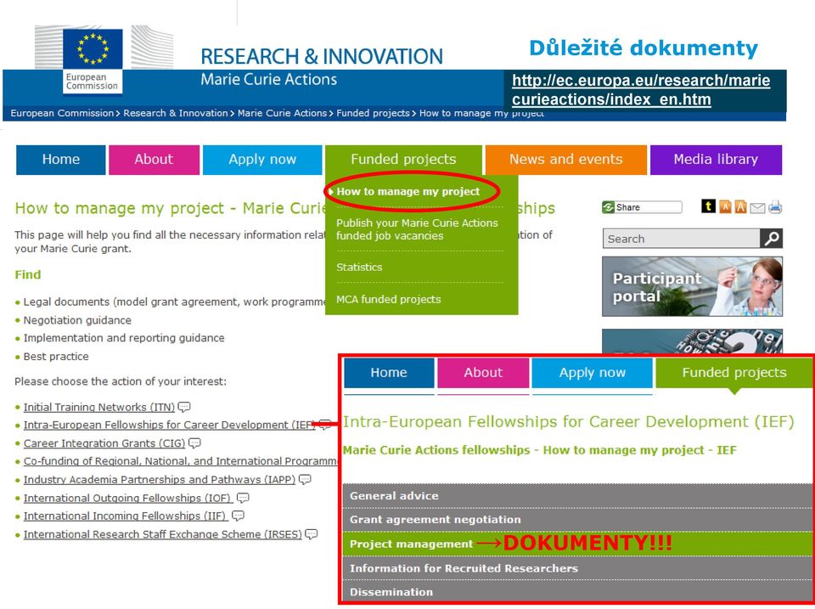Click the green Share button

pyautogui.click(x=642, y=207)
